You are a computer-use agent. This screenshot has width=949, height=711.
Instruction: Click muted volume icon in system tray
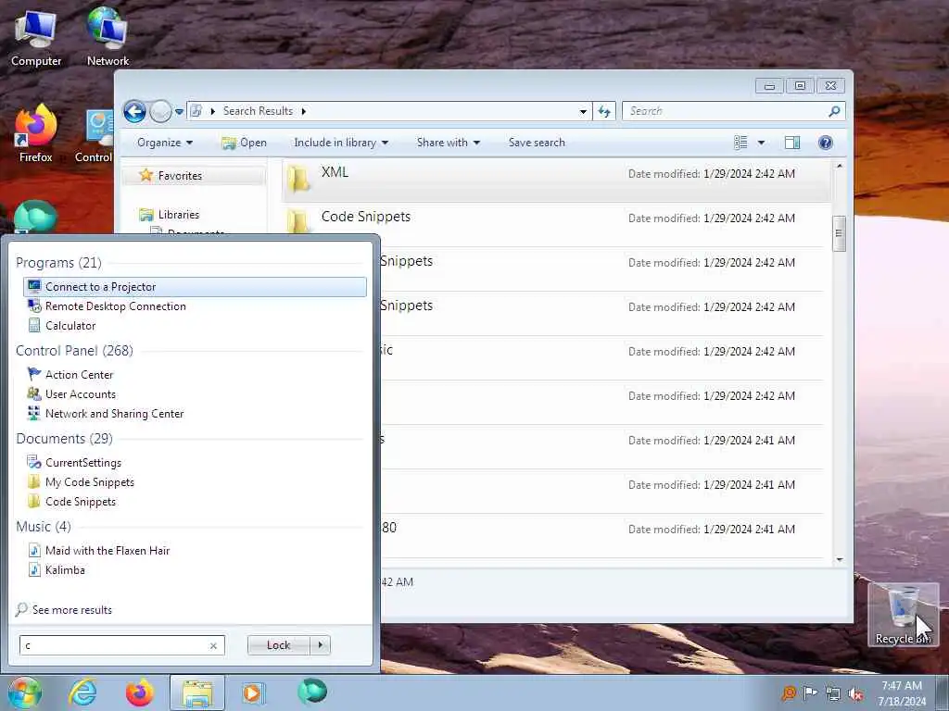855,694
